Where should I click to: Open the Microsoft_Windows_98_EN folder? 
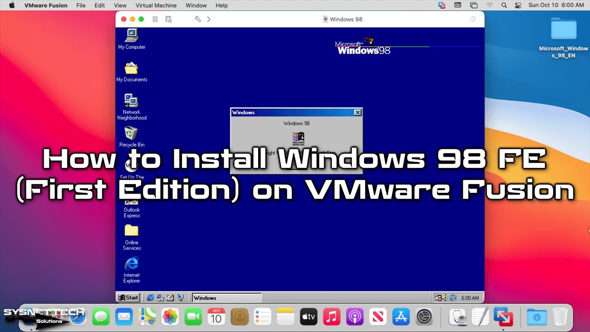click(564, 38)
